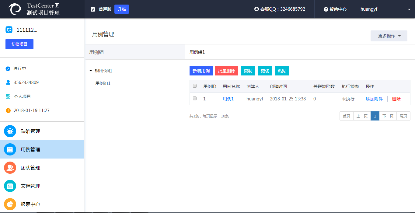Click the red 批量删除 button

tap(227, 71)
